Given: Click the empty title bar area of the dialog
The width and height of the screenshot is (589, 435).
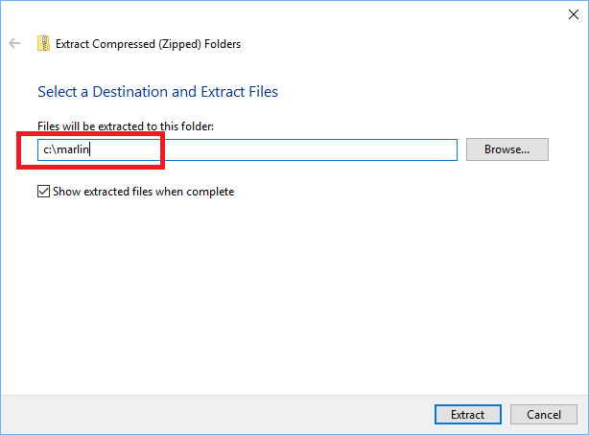Looking at the screenshot, I should tap(288, 13).
